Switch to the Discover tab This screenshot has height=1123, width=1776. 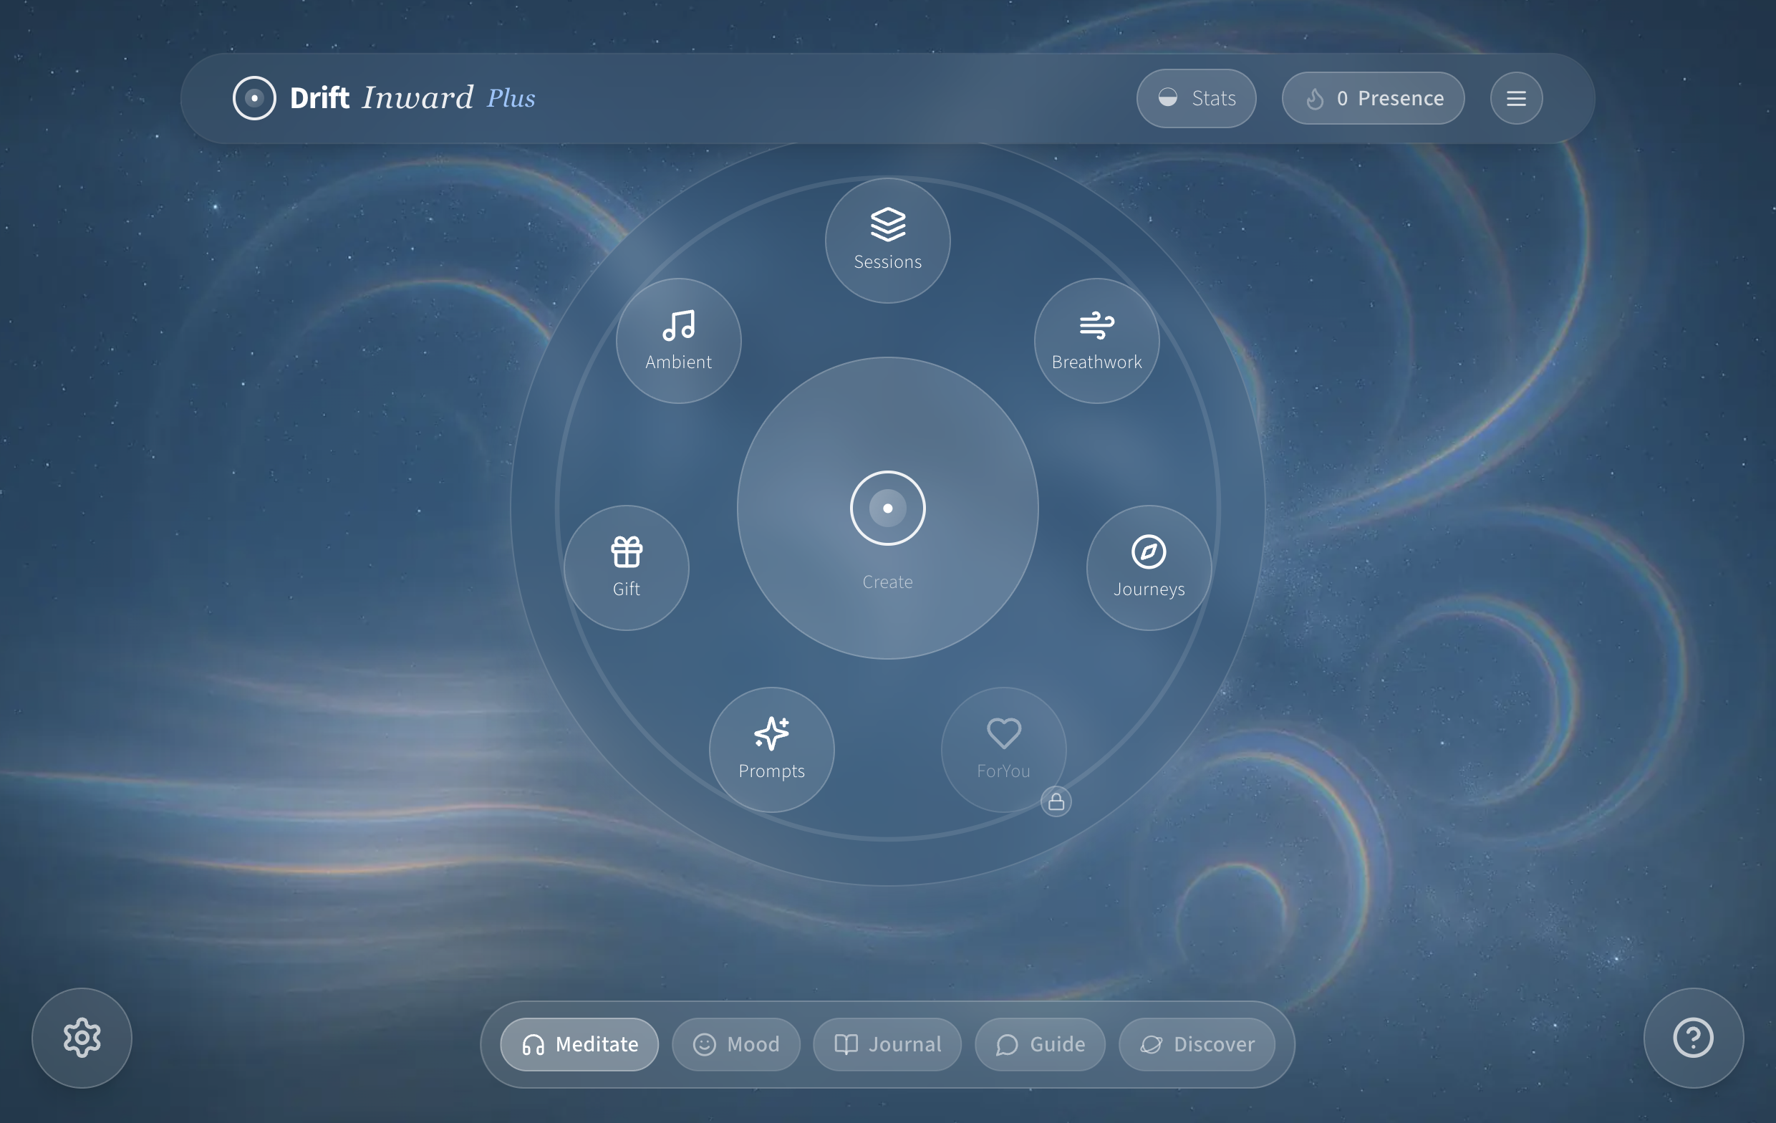(x=1196, y=1044)
